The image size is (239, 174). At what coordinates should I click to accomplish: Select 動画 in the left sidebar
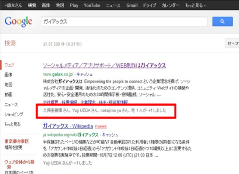click(x=8, y=95)
